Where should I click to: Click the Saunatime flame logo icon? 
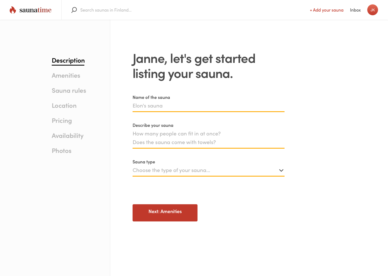click(x=13, y=10)
